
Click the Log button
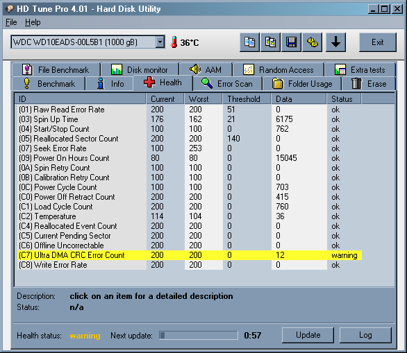coord(365,335)
